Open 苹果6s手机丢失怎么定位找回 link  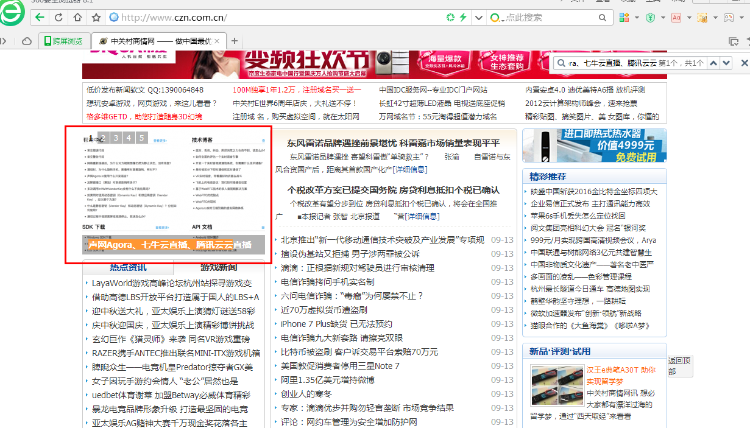coord(578,216)
